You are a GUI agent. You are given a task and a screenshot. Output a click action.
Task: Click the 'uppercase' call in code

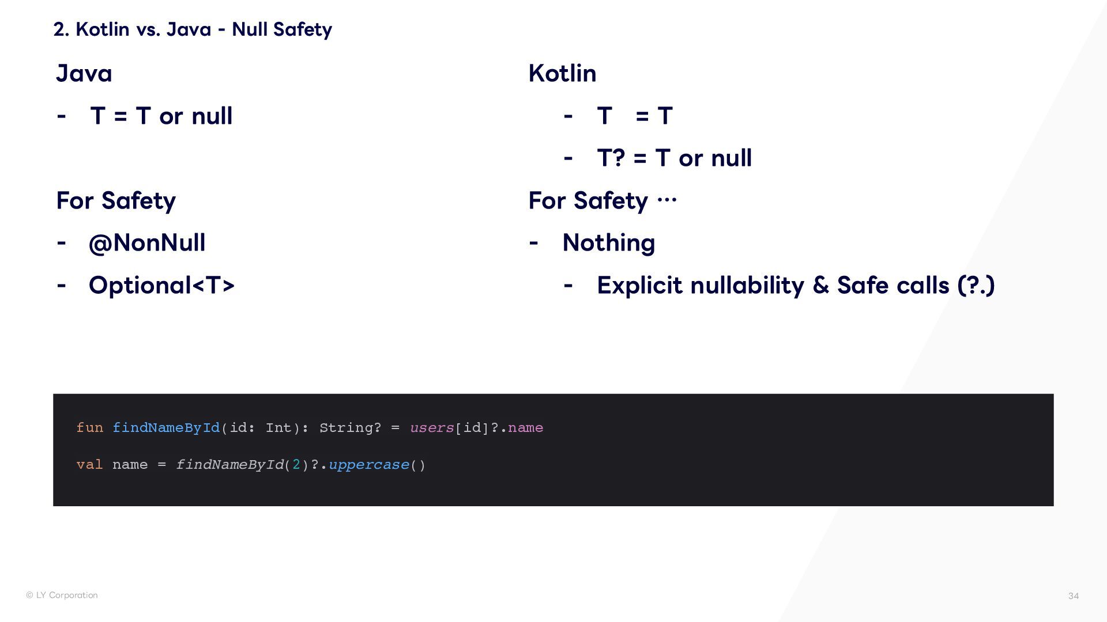[368, 465]
